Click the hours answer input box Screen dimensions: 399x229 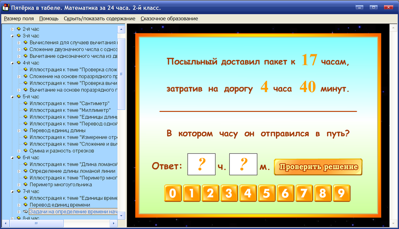pyautogui.click(x=201, y=164)
